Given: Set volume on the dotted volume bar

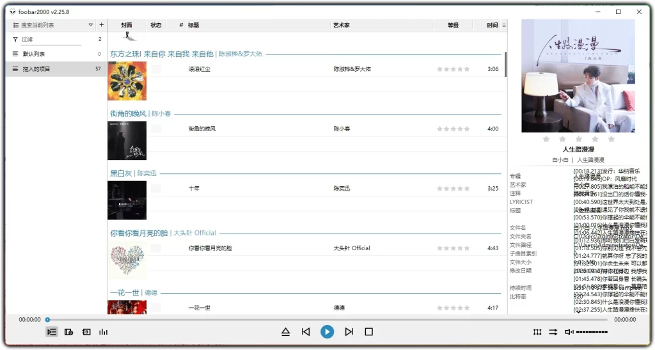Looking at the screenshot, I should [x=592, y=332].
